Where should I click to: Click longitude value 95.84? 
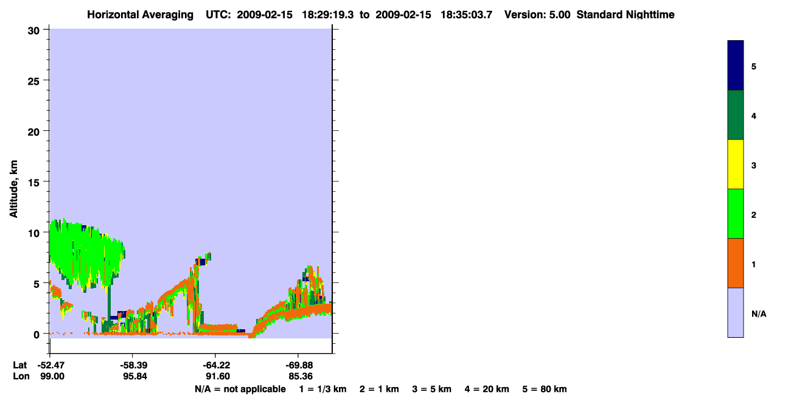pyautogui.click(x=134, y=376)
